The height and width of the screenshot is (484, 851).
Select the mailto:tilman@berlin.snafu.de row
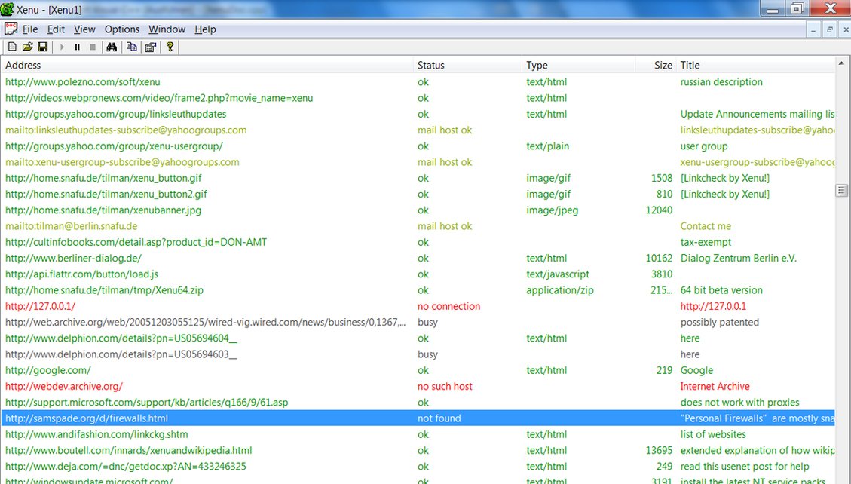418,226
